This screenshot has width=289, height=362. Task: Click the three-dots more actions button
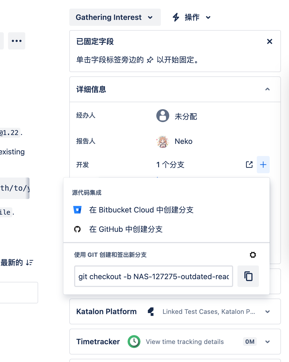[17, 41]
